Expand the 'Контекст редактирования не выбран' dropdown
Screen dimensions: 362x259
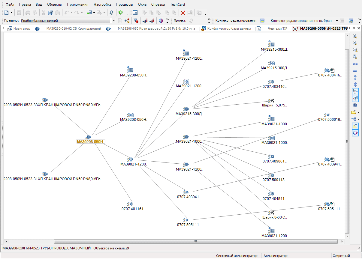coord(337,21)
